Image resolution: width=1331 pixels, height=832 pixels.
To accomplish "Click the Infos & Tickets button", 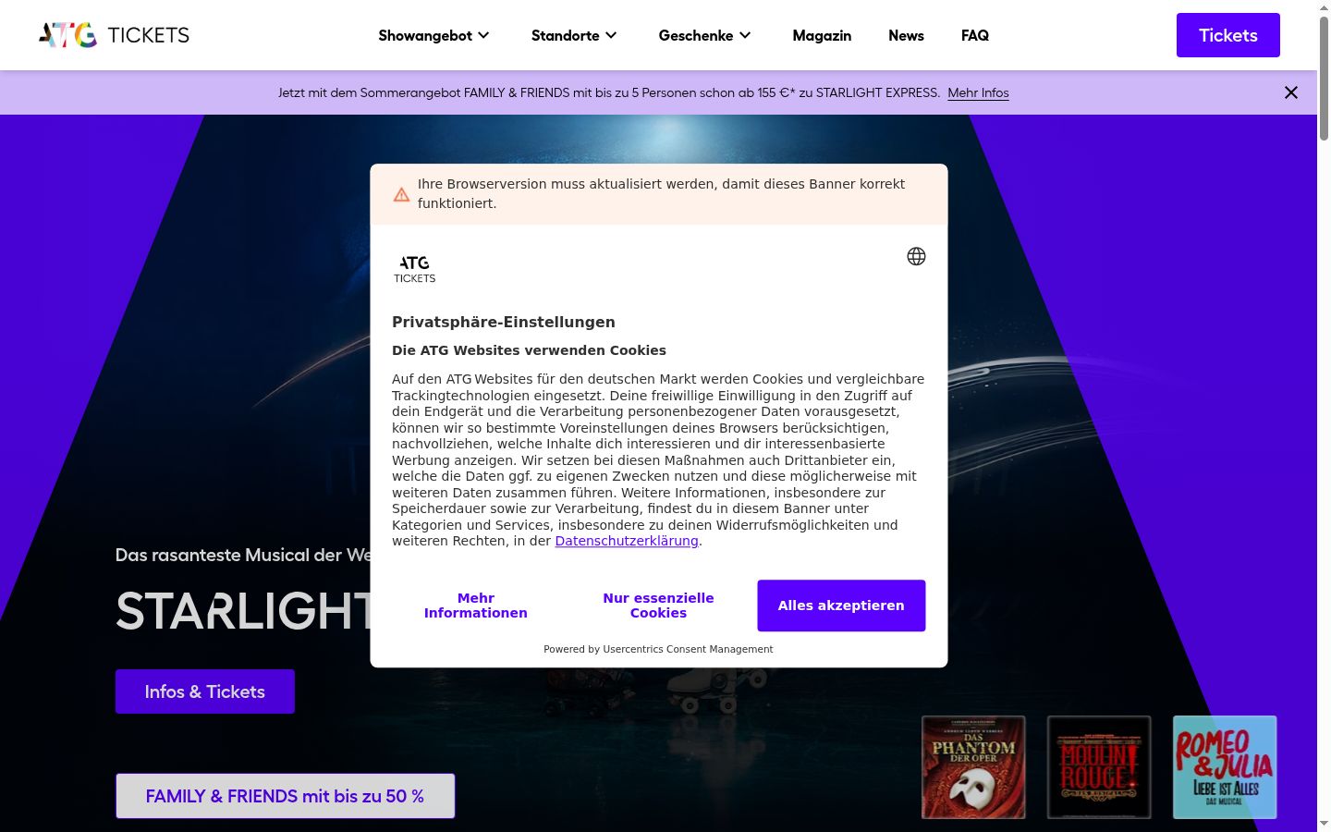I will pyautogui.click(x=205, y=691).
